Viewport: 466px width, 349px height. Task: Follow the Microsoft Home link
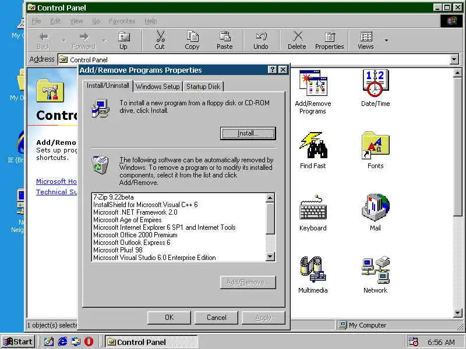coord(57,181)
